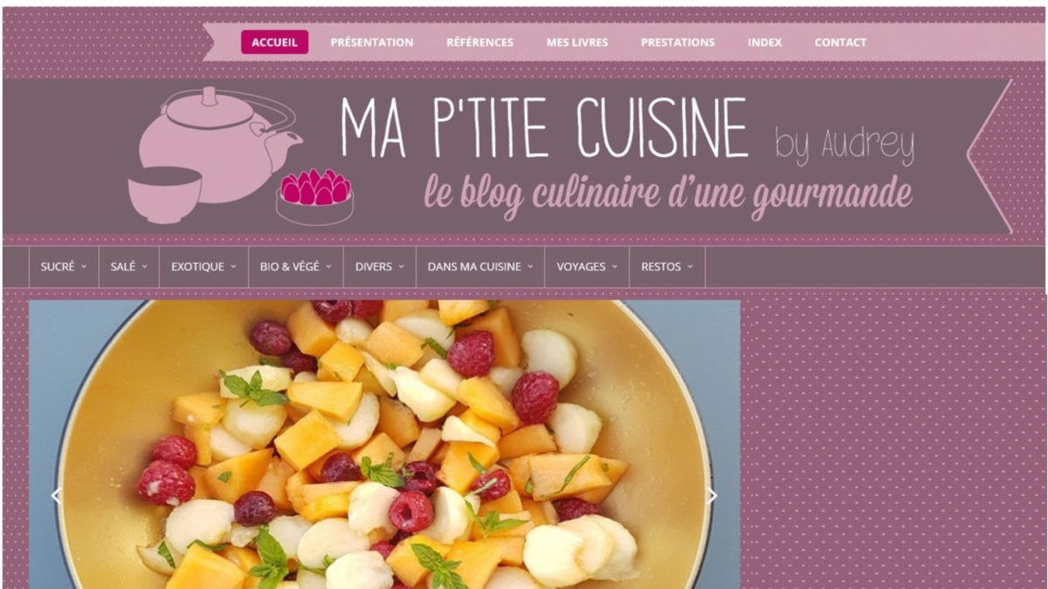Open the Présentation page
This screenshot has height=589, width=1048.
click(372, 42)
